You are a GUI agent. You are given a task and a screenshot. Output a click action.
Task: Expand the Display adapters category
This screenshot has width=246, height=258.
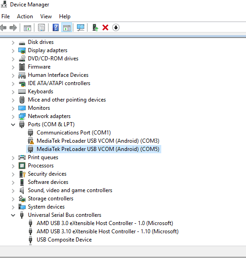tap(13, 51)
